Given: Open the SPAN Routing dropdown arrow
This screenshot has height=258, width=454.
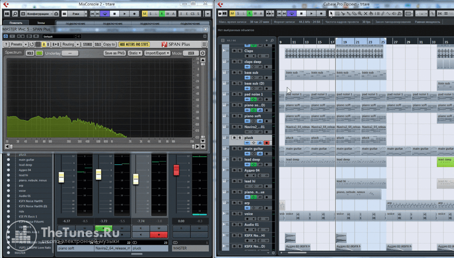Looking at the screenshot, I should (78, 44).
